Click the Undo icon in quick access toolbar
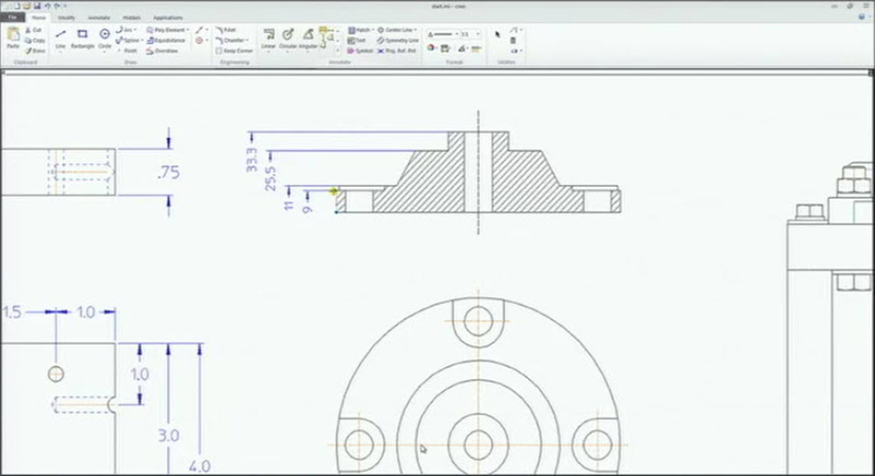875x476 pixels. tap(48, 5)
